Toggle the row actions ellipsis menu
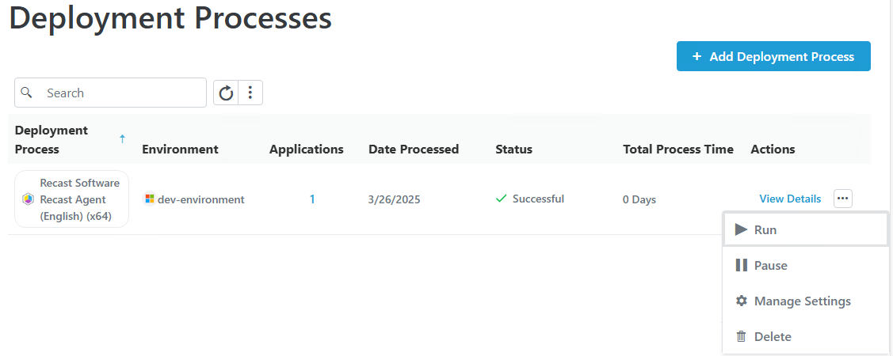 [843, 199]
